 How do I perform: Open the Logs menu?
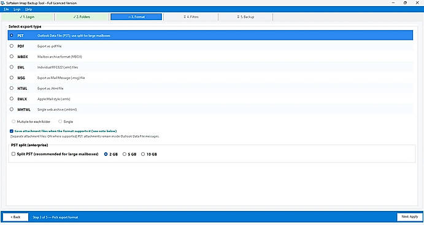coord(17,9)
